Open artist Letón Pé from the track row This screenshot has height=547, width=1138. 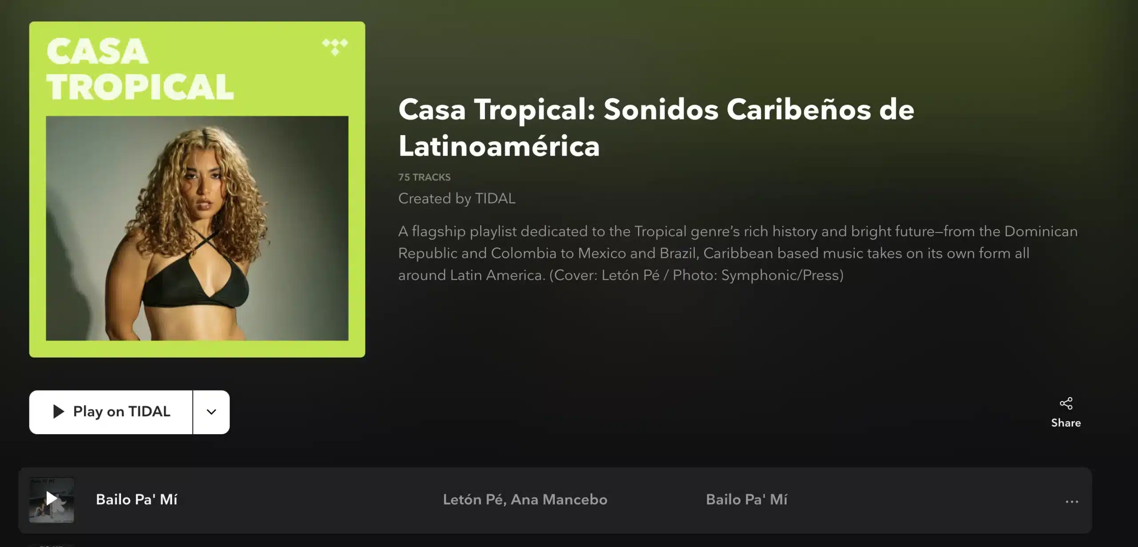[474, 499]
